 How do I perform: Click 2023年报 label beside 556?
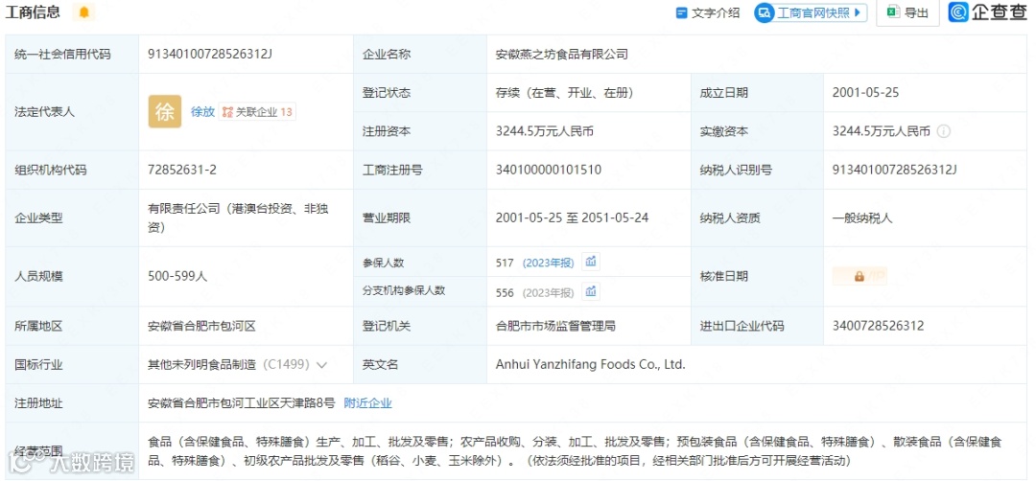549,292
